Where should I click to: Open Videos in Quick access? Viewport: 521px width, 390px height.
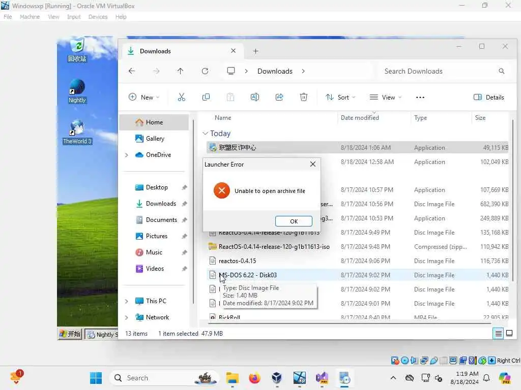coord(154,269)
